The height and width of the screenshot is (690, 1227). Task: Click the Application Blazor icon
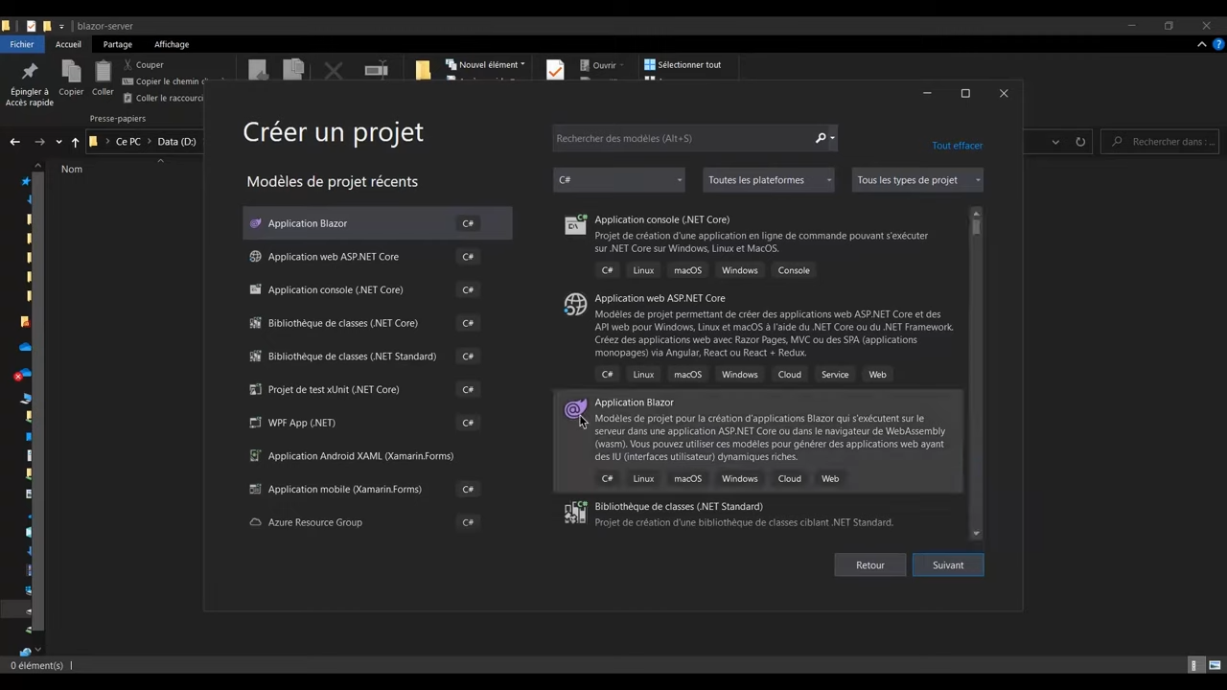coord(575,409)
